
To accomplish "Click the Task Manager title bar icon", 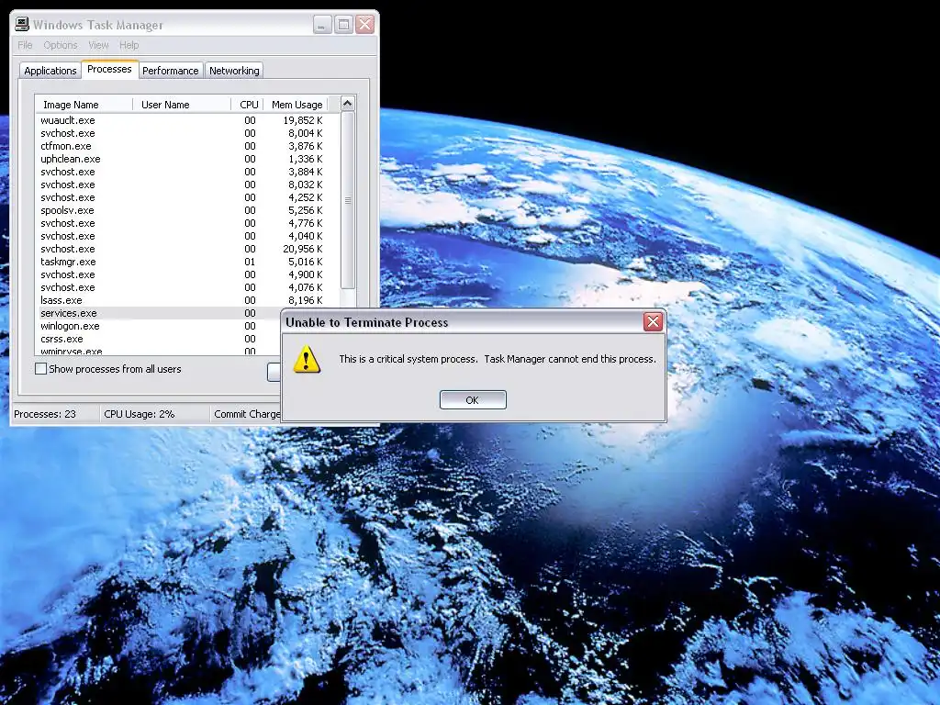I will (x=22, y=24).
